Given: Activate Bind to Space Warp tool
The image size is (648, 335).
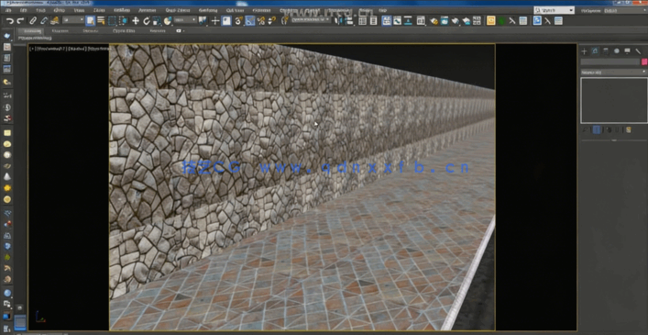Looking at the screenshot, I should [54, 21].
